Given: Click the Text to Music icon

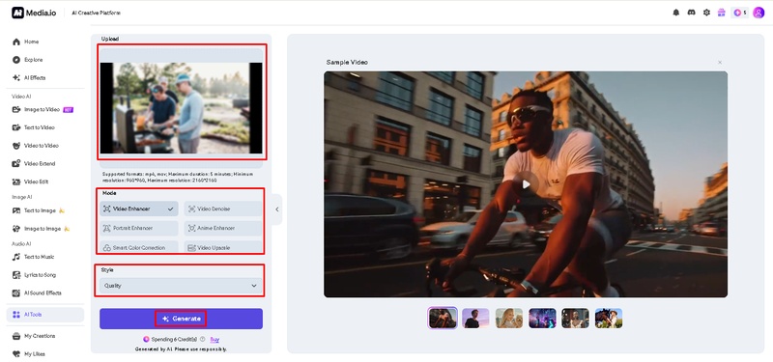Looking at the screenshot, I should point(16,257).
